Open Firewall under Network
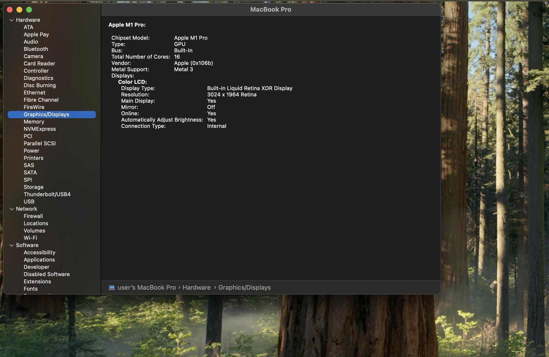The image size is (549, 357). coord(33,216)
